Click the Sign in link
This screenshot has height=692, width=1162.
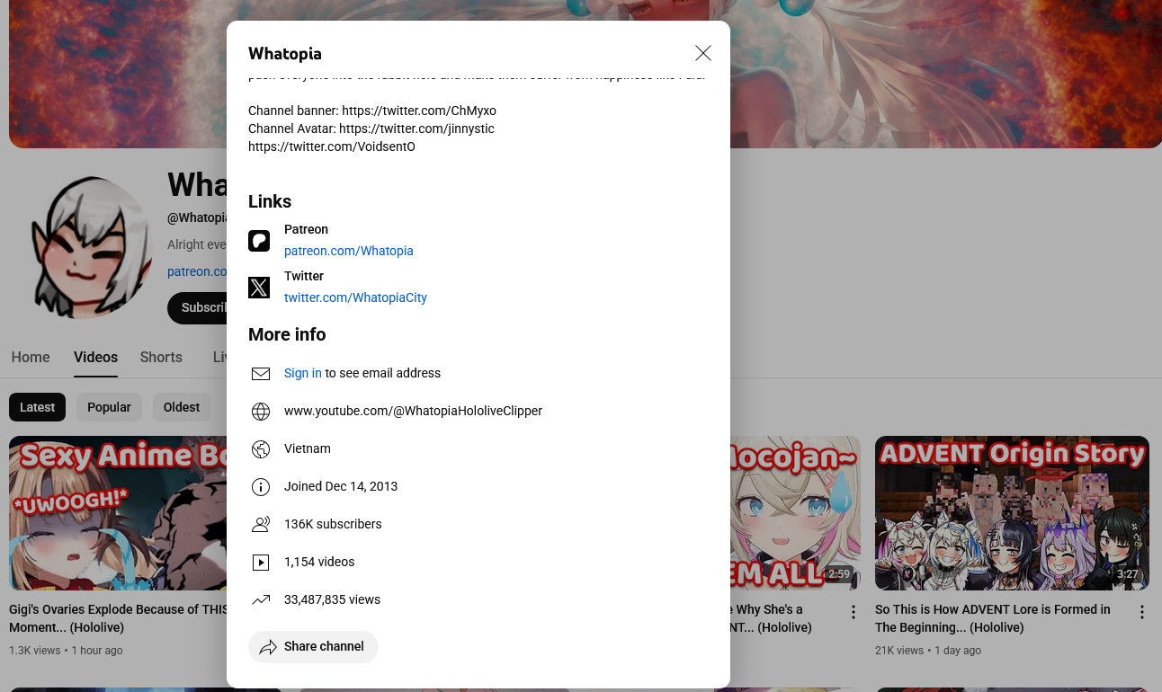(x=303, y=373)
